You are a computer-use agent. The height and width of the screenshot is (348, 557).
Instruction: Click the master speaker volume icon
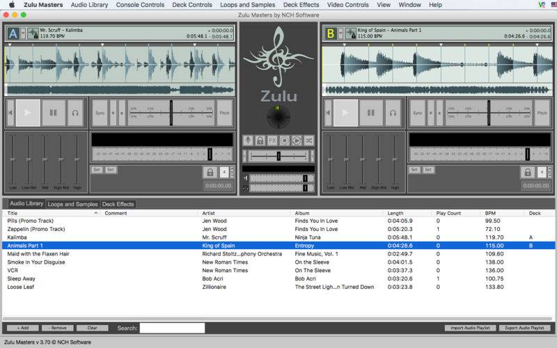click(245, 178)
